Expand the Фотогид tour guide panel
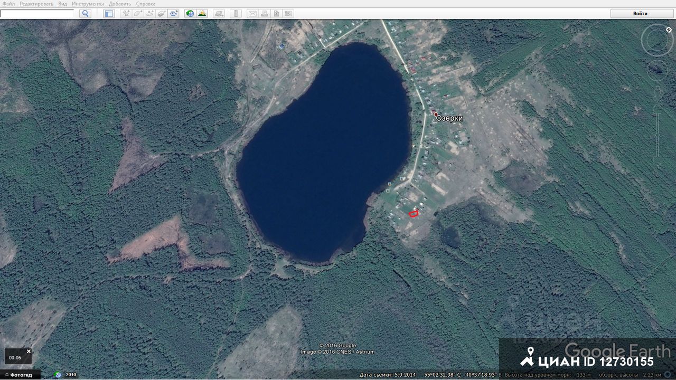 (x=20, y=375)
